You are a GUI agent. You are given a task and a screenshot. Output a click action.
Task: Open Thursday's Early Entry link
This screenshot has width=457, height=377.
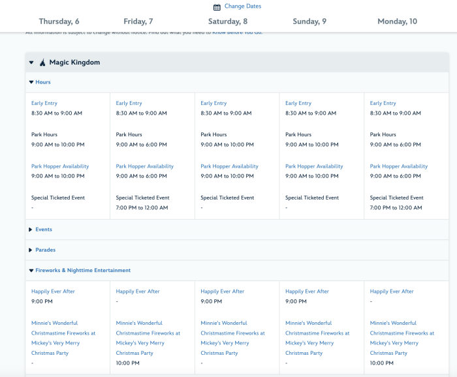tap(44, 103)
